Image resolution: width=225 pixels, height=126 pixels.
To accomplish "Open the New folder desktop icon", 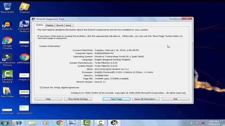I will point(7,92).
